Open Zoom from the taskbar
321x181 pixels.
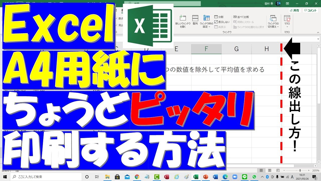(x=235, y=177)
